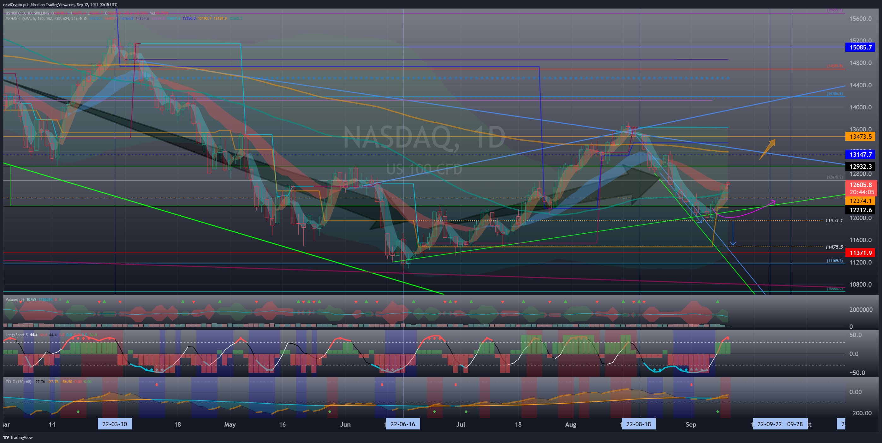The width and height of the screenshot is (882, 443).
Task: Click the −200.00 value on CCI scale
Action: click(861, 413)
